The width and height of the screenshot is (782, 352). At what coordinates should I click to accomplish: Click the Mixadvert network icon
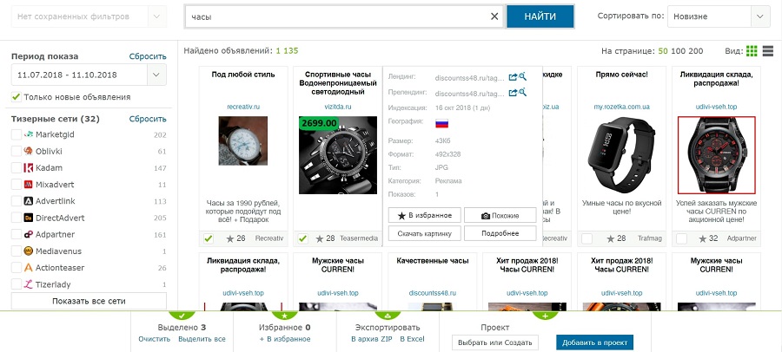29,185
